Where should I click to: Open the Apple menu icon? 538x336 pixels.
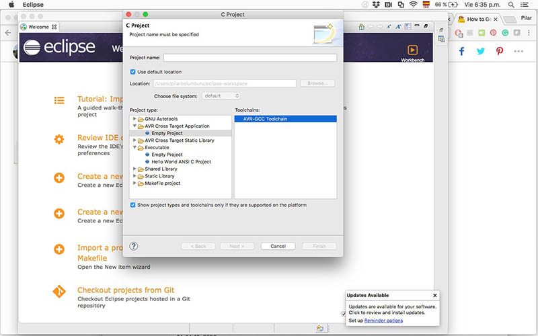11,5
